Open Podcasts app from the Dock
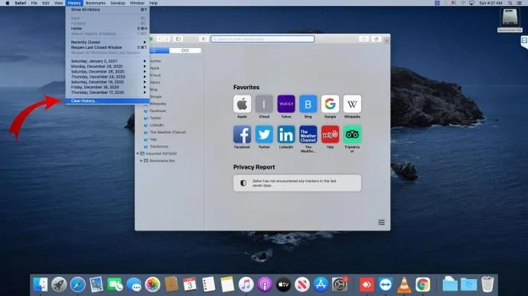The height and width of the screenshot is (296, 528). 265,285
